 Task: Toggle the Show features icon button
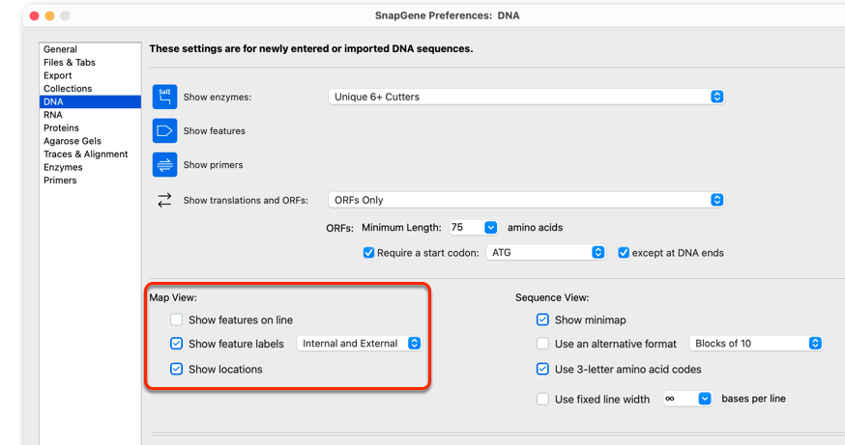click(x=164, y=130)
